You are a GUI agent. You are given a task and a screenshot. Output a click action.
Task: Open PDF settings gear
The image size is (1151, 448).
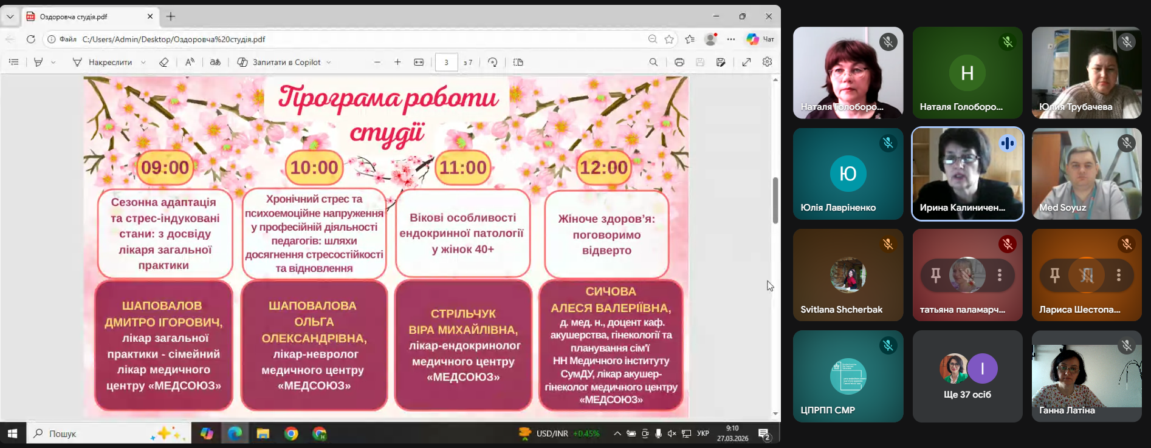click(x=767, y=62)
